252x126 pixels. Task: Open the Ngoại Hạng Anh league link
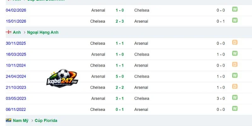coord(43,32)
